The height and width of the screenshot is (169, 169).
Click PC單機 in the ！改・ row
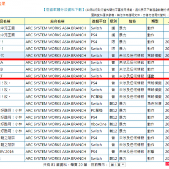click(97, 97)
